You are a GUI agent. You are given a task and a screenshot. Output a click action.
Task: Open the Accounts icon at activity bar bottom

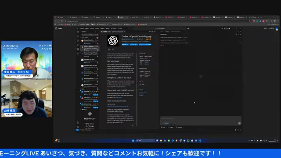coord(78,123)
